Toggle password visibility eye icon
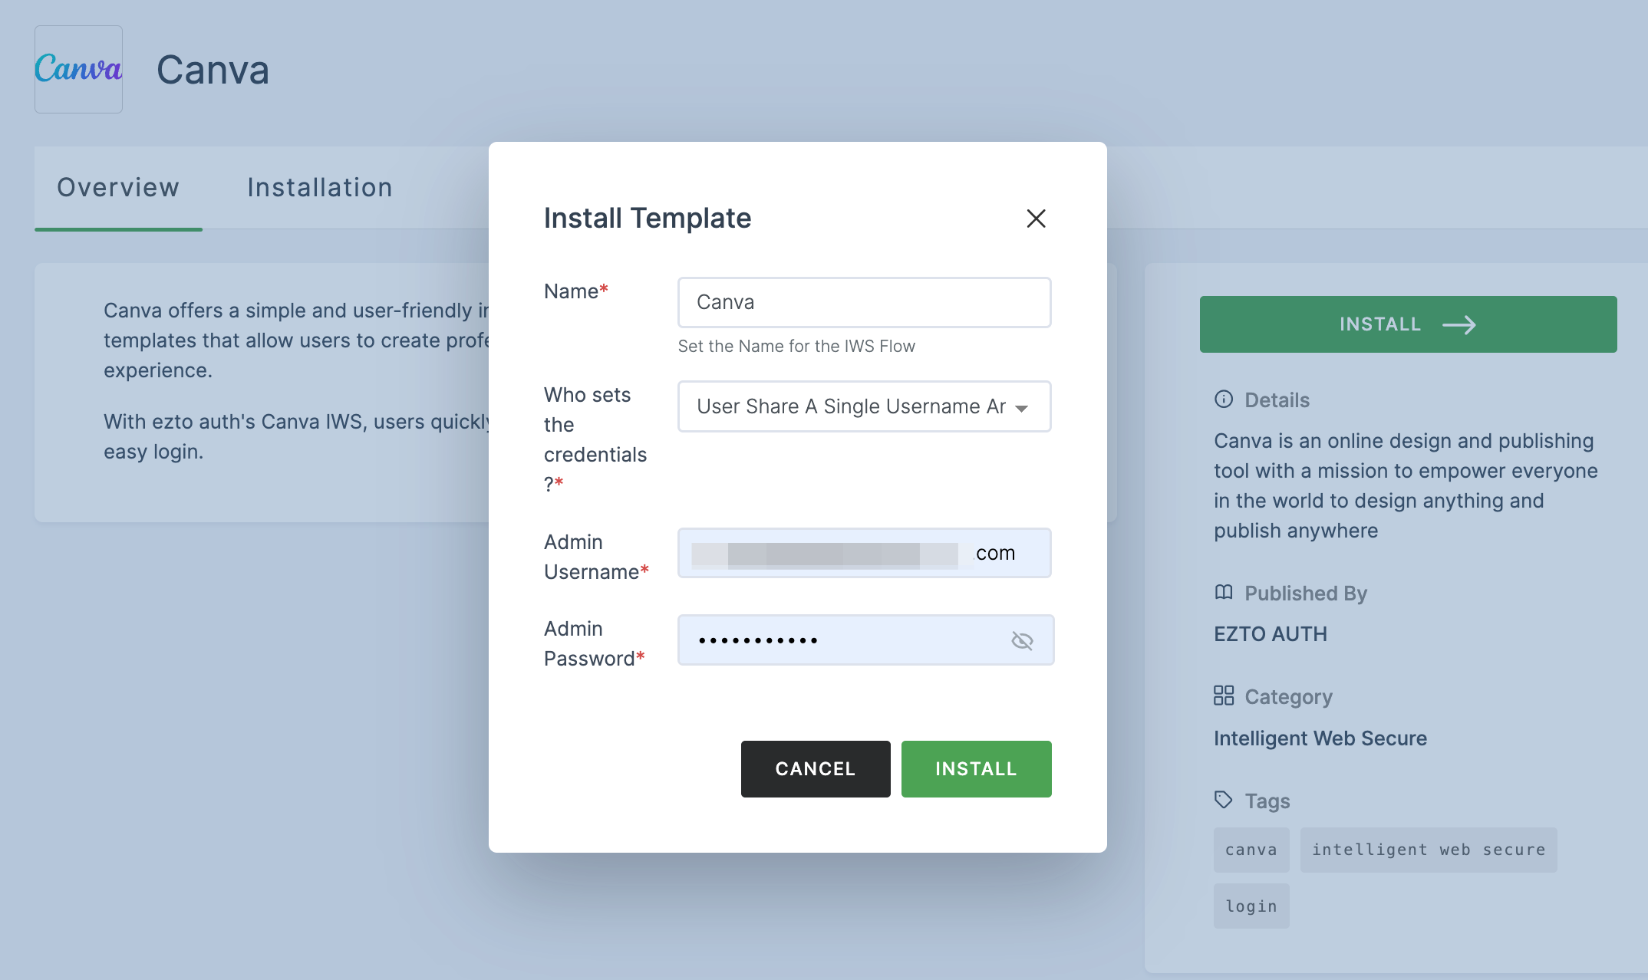Image resolution: width=1648 pixels, height=980 pixels. [1022, 640]
